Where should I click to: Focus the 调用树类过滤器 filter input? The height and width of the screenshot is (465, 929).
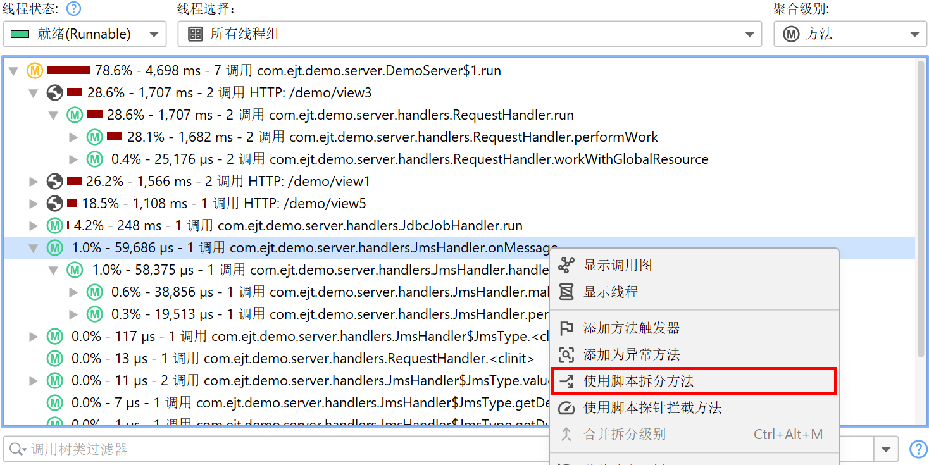438,449
